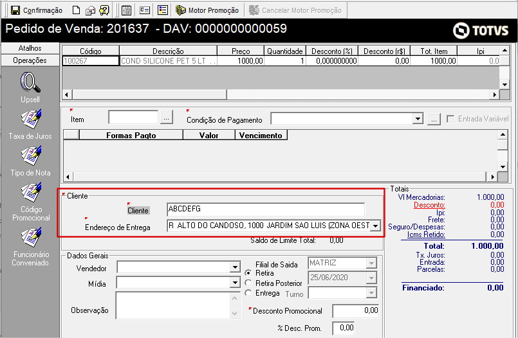The width and height of the screenshot is (518, 338).
Task: Expand Filial de Saída MATRIZ dropdown
Action: point(371,263)
